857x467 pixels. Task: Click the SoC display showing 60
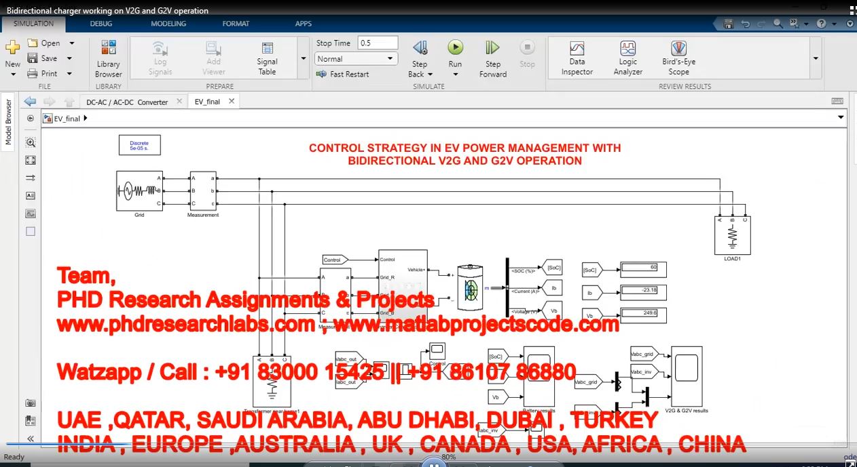pos(643,269)
